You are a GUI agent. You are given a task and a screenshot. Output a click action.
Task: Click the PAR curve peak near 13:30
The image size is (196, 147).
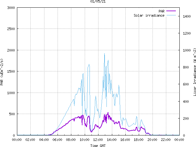point(108,112)
